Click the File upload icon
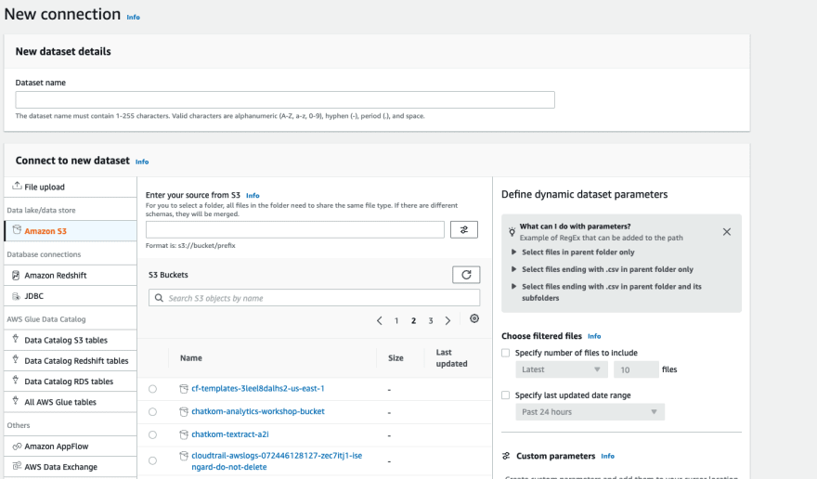Viewport: 817px width, 479px height. click(17, 186)
